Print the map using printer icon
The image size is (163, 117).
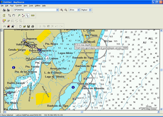[x=33, y=26]
